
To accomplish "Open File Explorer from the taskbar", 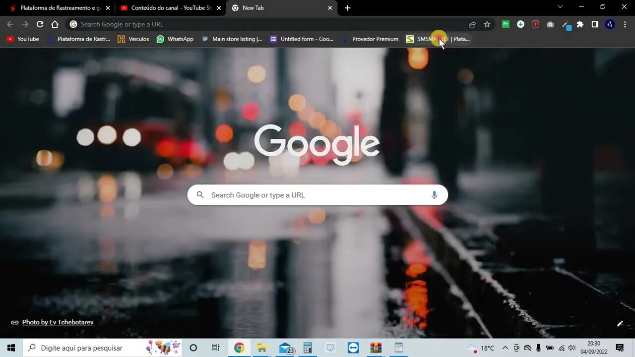I will pos(262,348).
